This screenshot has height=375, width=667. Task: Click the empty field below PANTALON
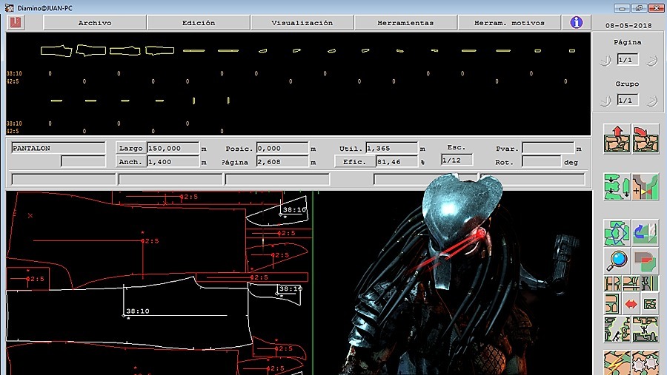[x=83, y=161]
